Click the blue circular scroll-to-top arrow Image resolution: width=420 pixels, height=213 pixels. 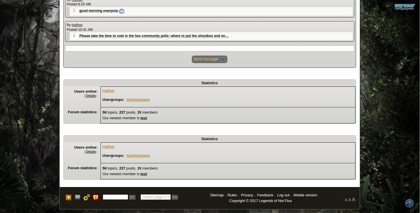[x=409, y=203]
